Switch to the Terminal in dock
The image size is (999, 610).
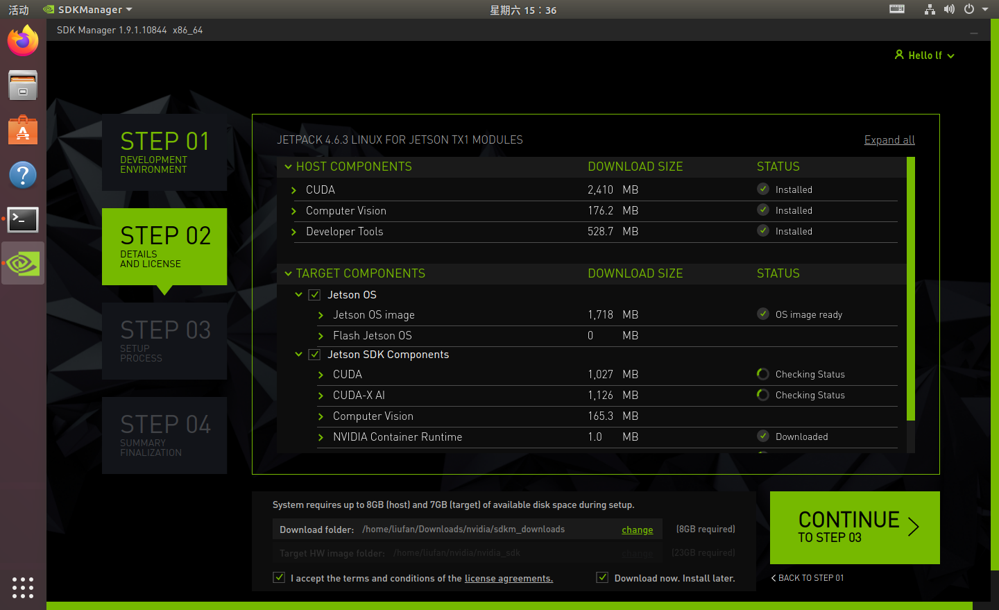click(23, 219)
